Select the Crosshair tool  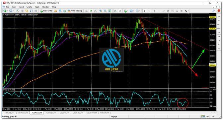pyautogui.click(x=149, y=11)
